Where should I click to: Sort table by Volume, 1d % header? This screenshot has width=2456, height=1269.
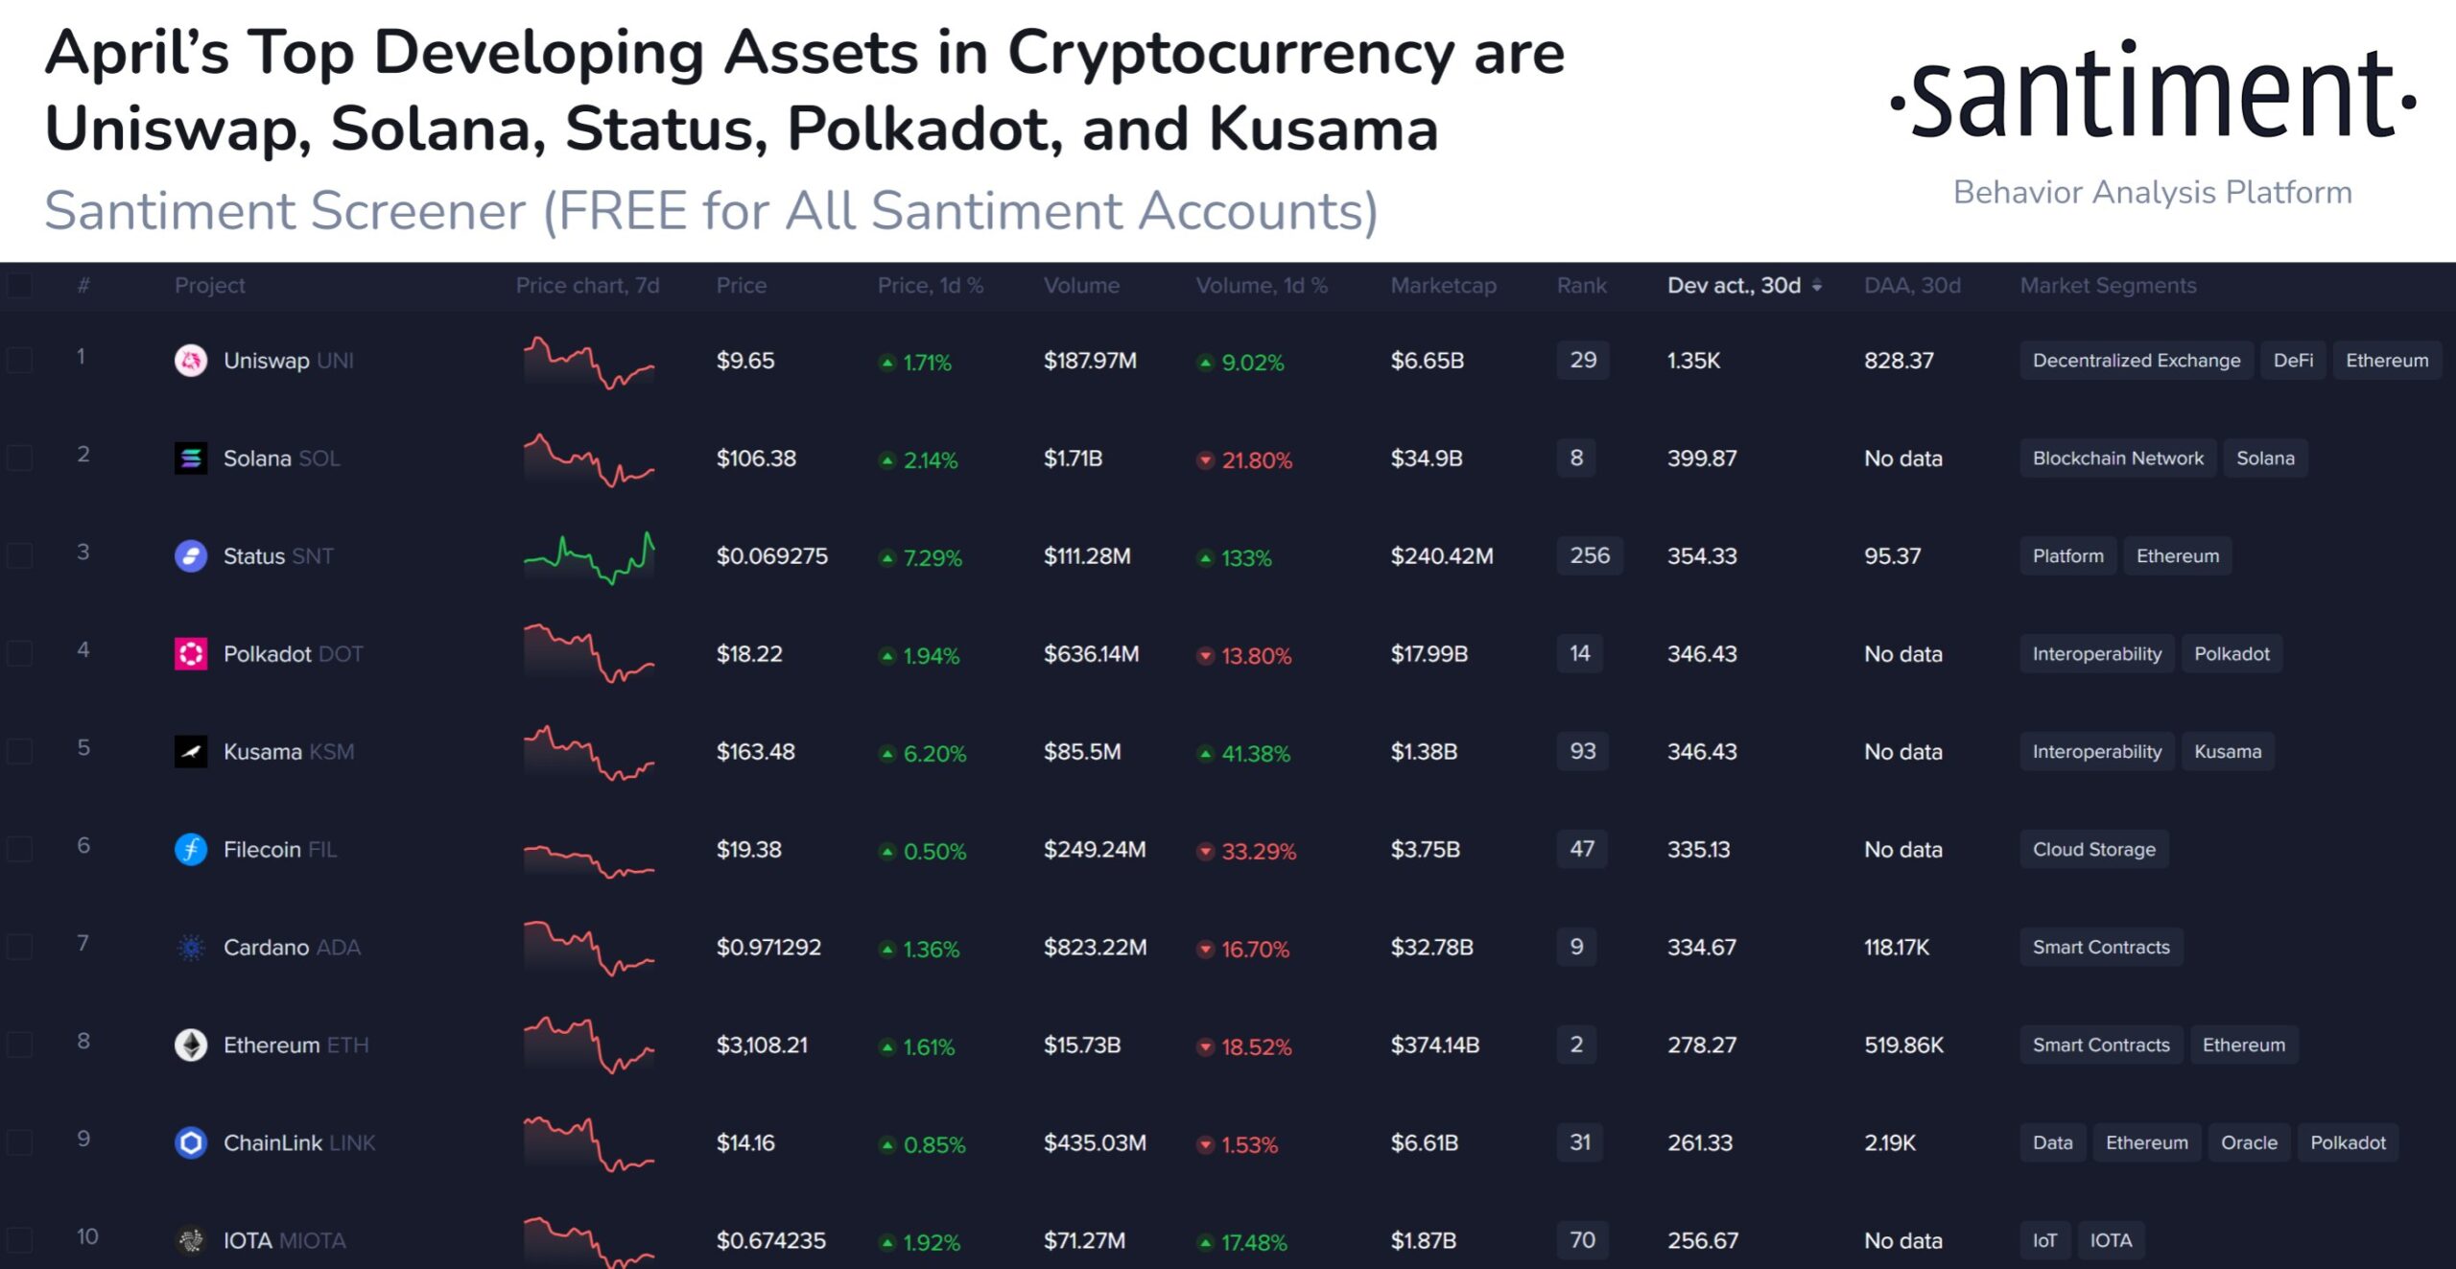(x=1262, y=286)
